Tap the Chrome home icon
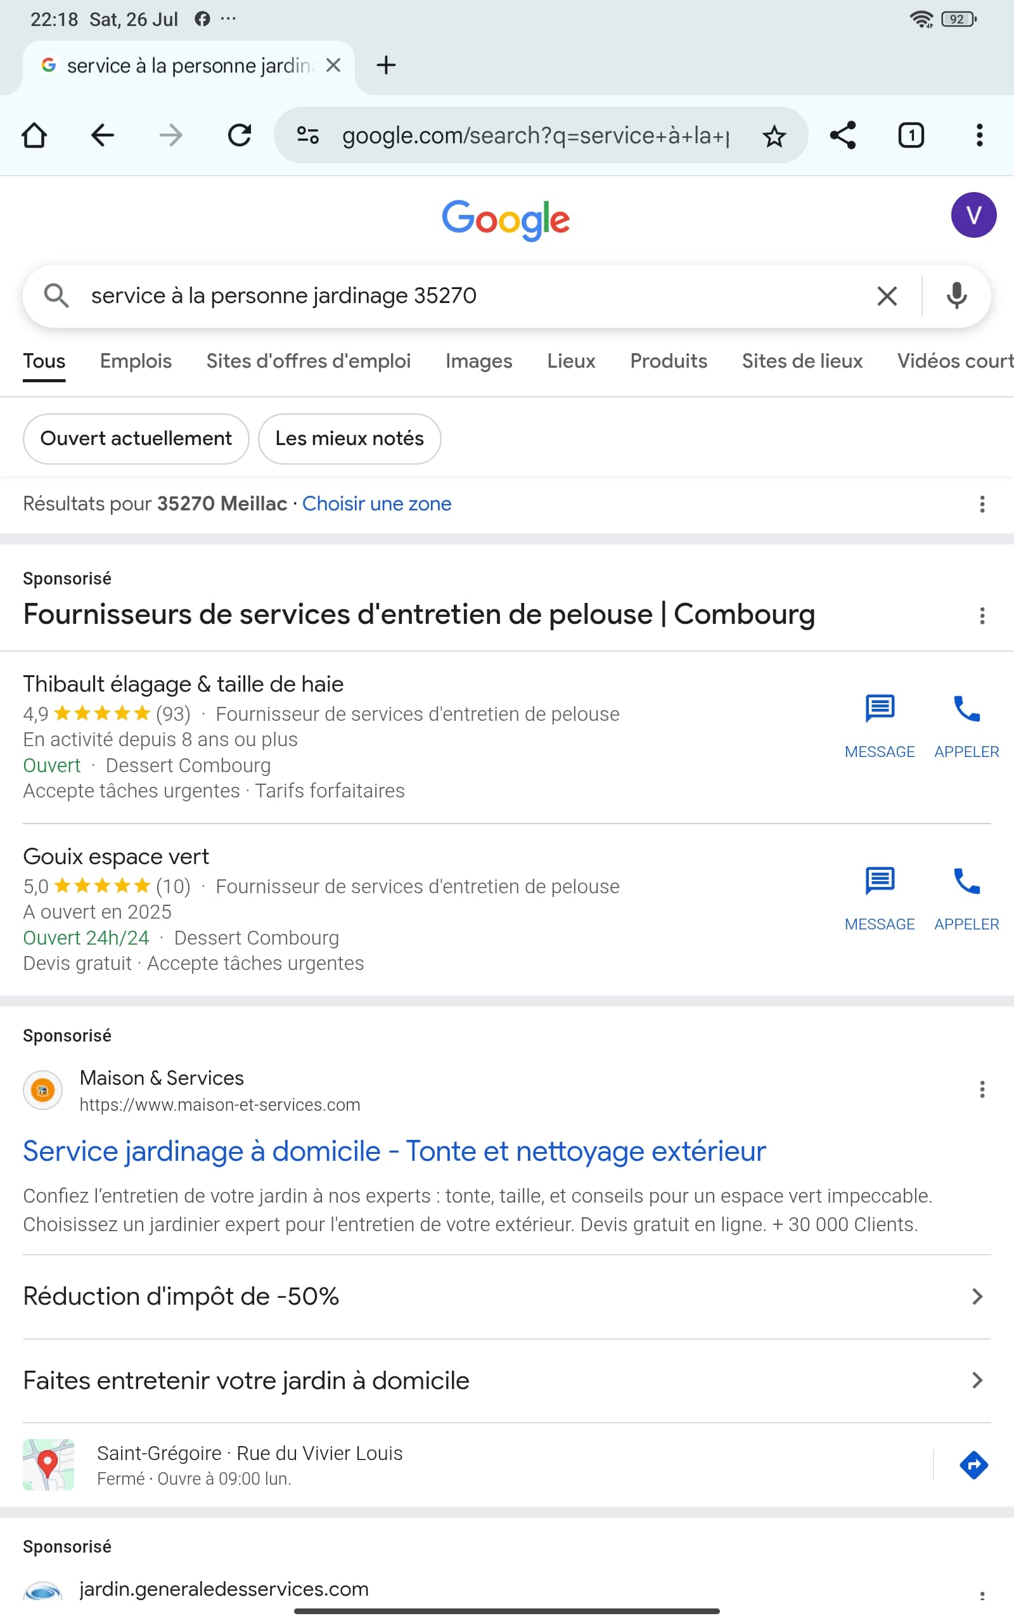 34,136
